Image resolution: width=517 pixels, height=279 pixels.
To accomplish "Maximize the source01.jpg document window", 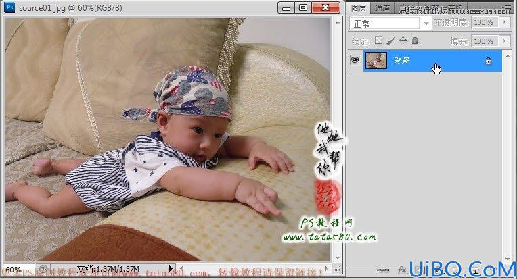I will click(x=303, y=7).
